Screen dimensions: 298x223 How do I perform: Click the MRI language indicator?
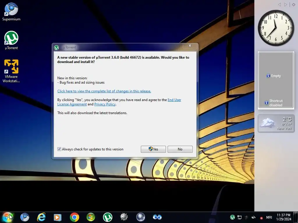click(269, 217)
